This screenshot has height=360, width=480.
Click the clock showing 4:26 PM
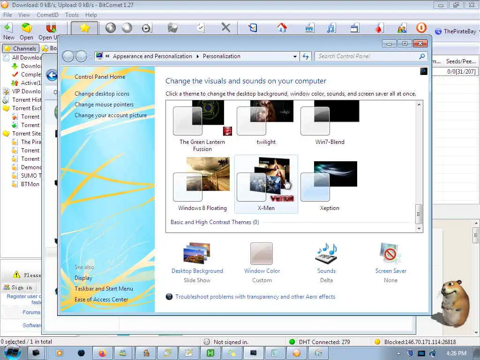pos(456,353)
